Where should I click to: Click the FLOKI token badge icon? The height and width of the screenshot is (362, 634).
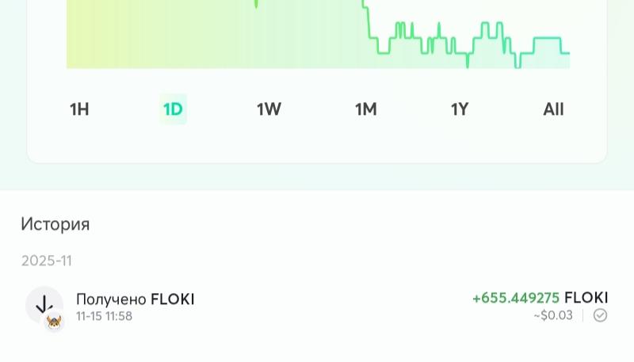(x=54, y=322)
